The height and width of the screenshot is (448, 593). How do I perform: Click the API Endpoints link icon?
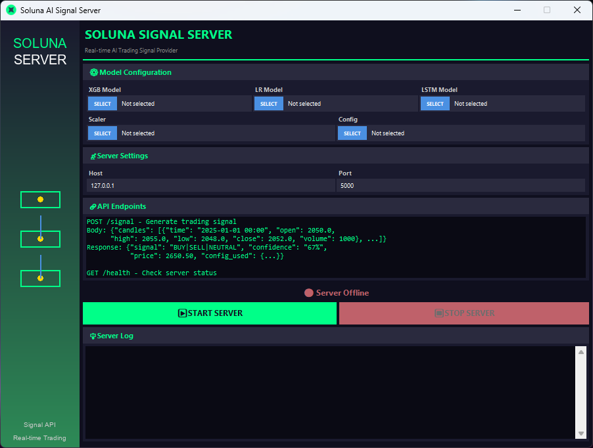coord(93,207)
